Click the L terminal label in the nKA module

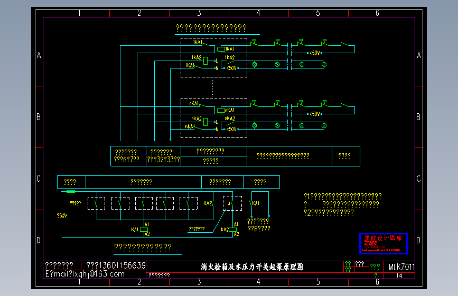pos(217,122)
